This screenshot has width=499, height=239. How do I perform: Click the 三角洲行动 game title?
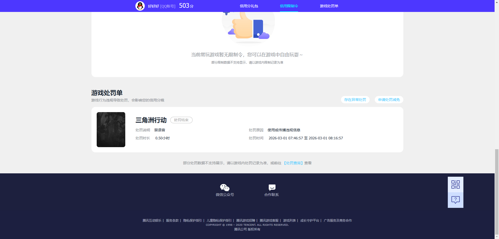[151, 120]
